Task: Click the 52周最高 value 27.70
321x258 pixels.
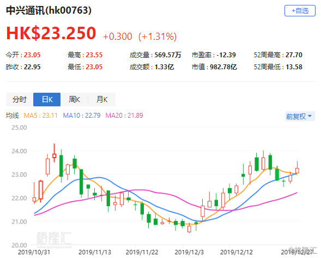Action: pyautogui.click(x=294, y=55)
